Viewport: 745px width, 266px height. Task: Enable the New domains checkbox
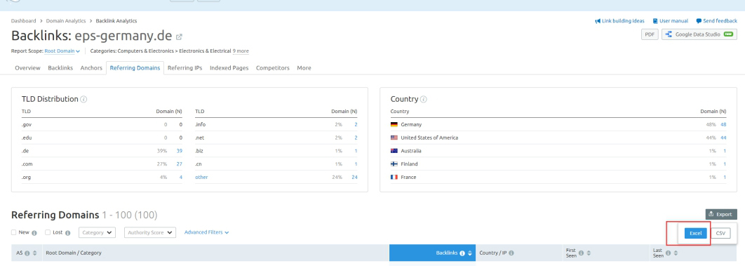pos(14,232)
